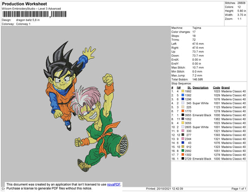Click the "Description" column header
Image resolution: width=248 pixels, height=192 pixels.
click(x=200, y=88)
